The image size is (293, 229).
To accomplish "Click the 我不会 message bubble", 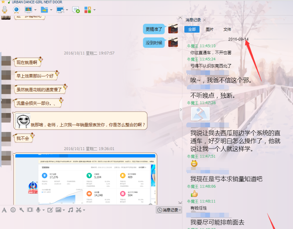I will pos(23,138).
